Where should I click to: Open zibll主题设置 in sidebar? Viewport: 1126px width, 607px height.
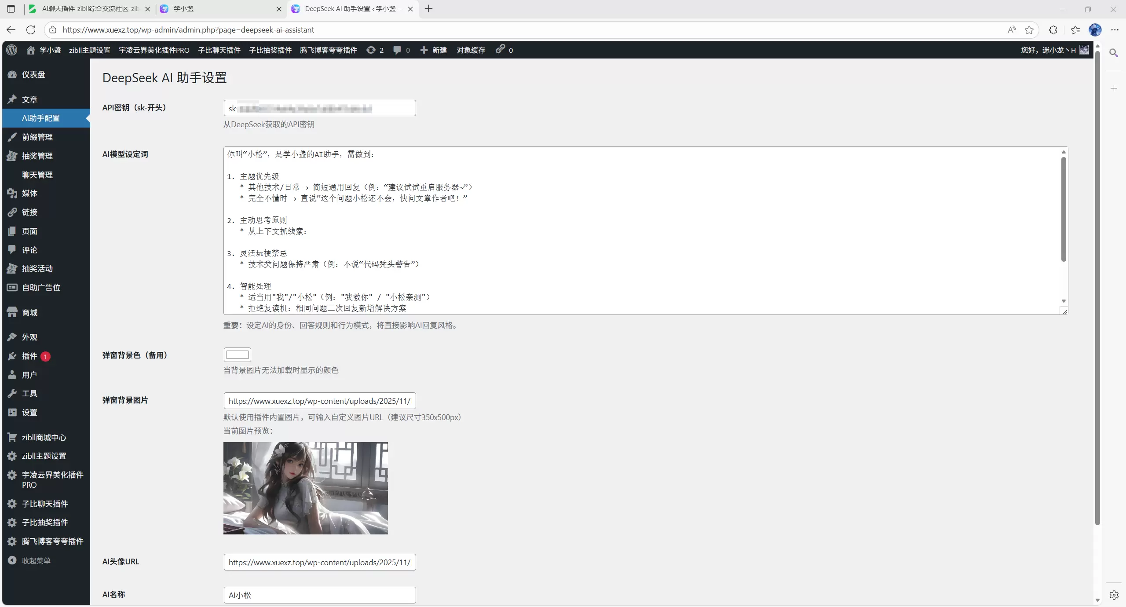46,456
